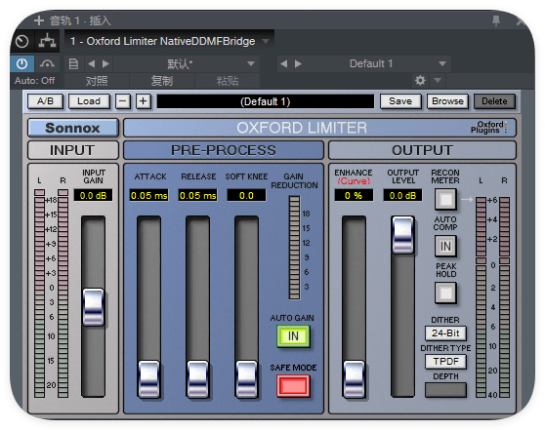Step to next preset with plus button
Image resolution: width=545 pixels, height=430 pixels.
click(x=144, y=101)
